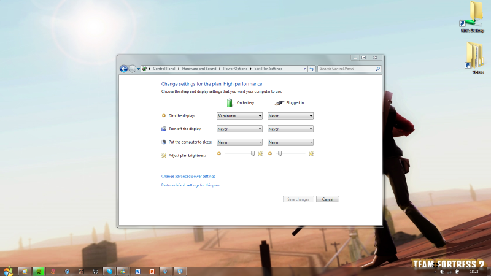Click Restore default settings for this plan
Image resolution: width=491 pixels, height=276 pixels.
coord(190,185)
